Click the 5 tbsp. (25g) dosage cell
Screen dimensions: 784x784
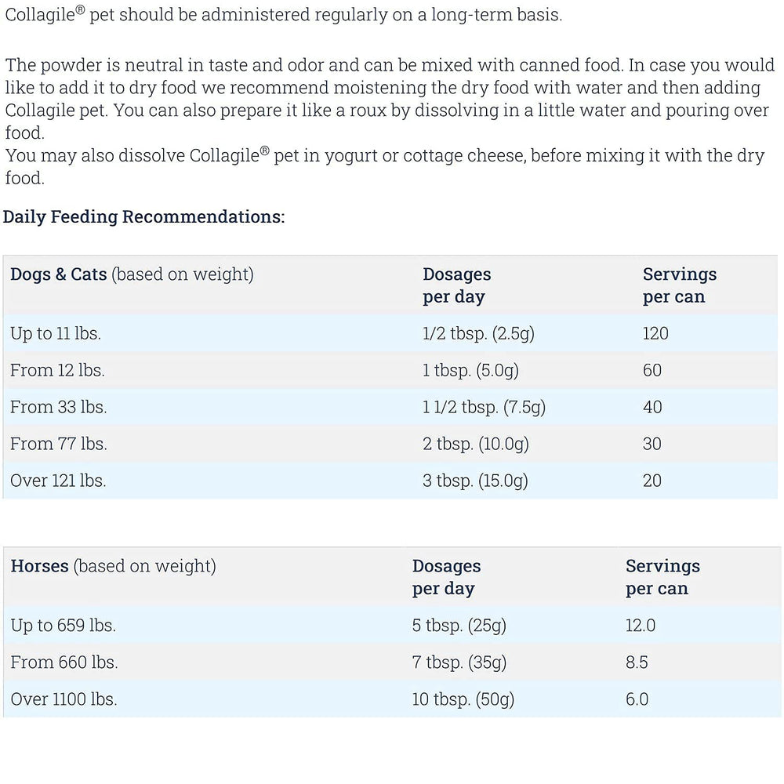pyautogui.click(x=459, y=626)
